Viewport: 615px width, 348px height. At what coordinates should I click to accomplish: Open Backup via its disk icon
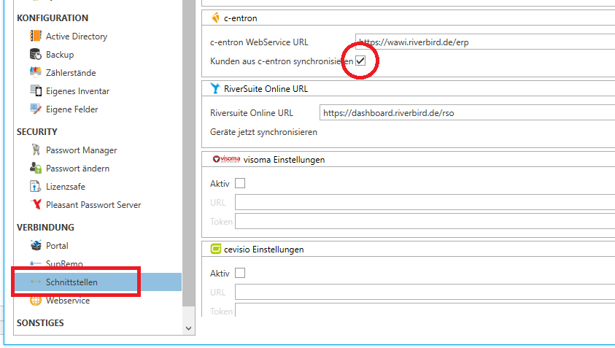point(36,55)
